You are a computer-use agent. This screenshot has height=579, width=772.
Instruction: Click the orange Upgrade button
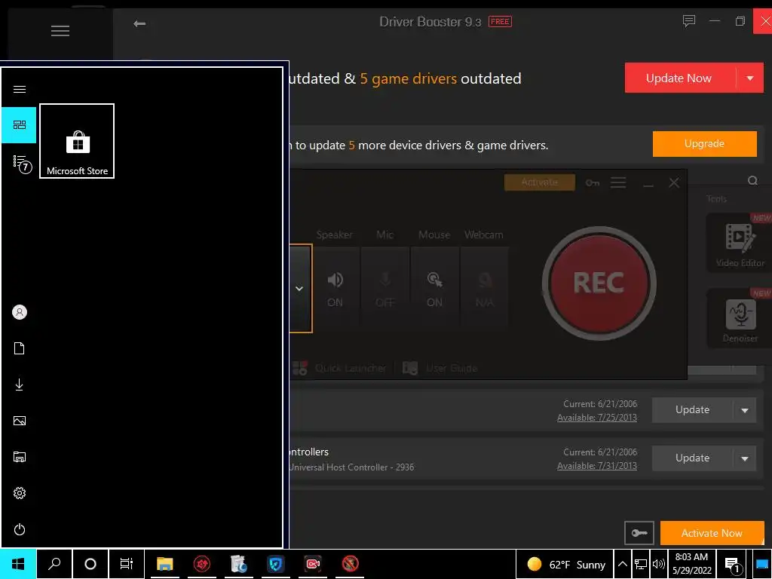point(705,144)
